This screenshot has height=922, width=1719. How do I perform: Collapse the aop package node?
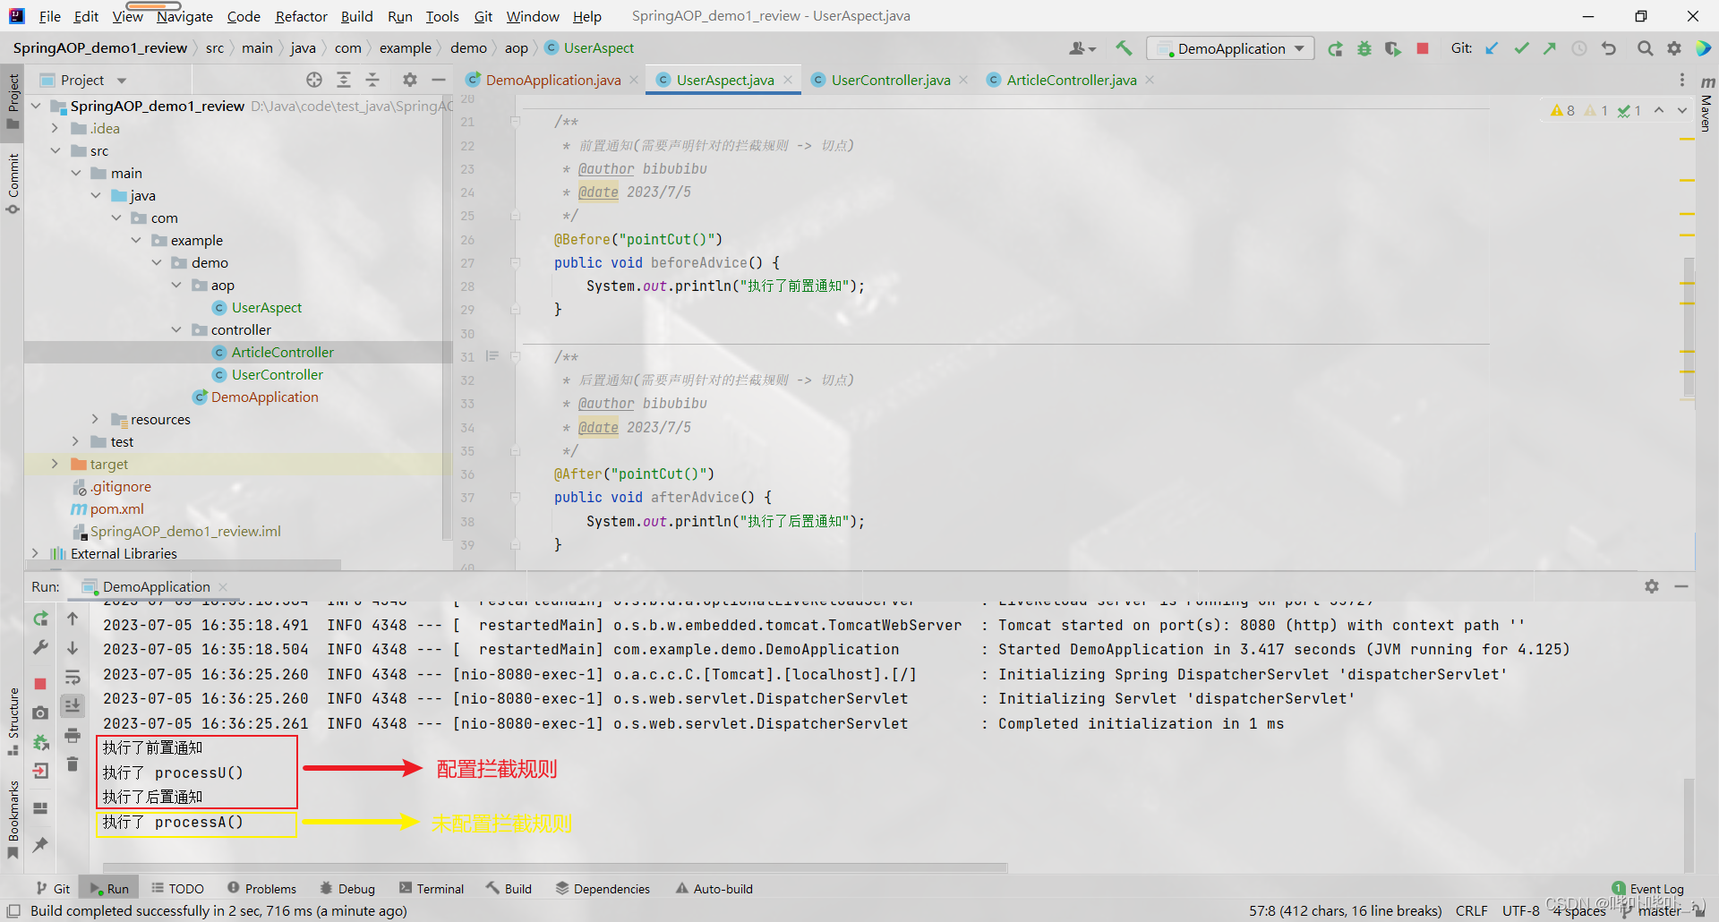pos(176,285)
